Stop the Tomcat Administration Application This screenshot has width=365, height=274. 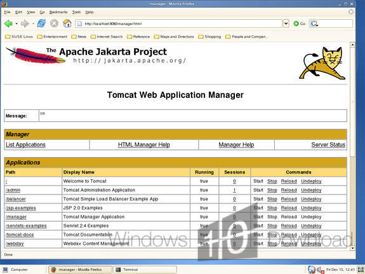(x=272, y=190)
